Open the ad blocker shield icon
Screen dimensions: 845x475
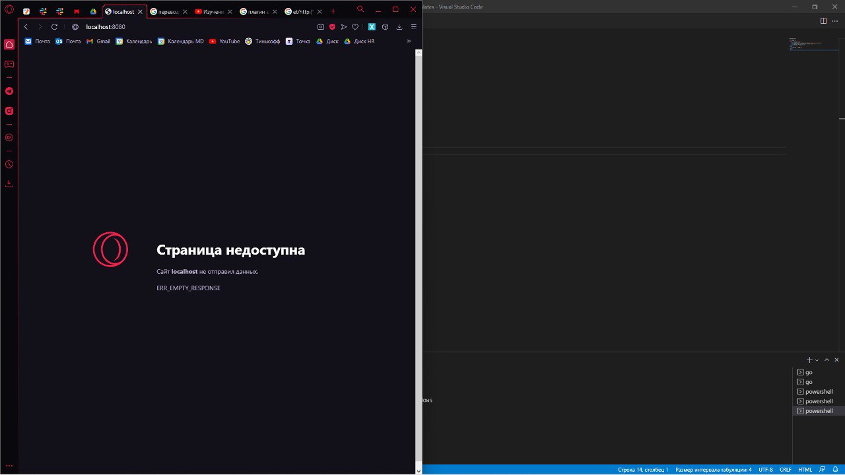tap(332, 27)
